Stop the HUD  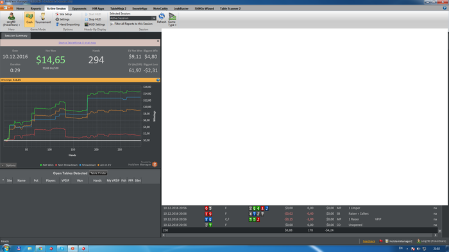[x=93, y=19]
